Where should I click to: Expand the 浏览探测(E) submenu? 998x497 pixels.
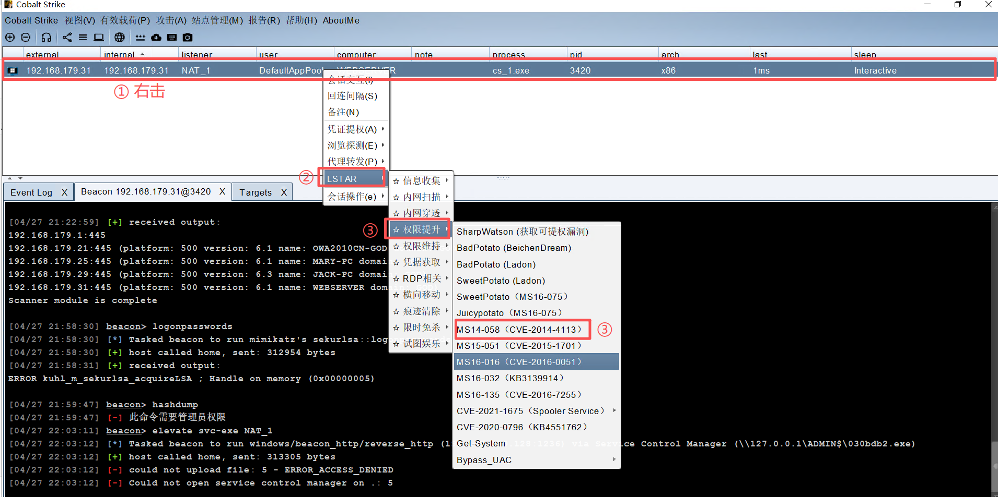coord(356,146)
